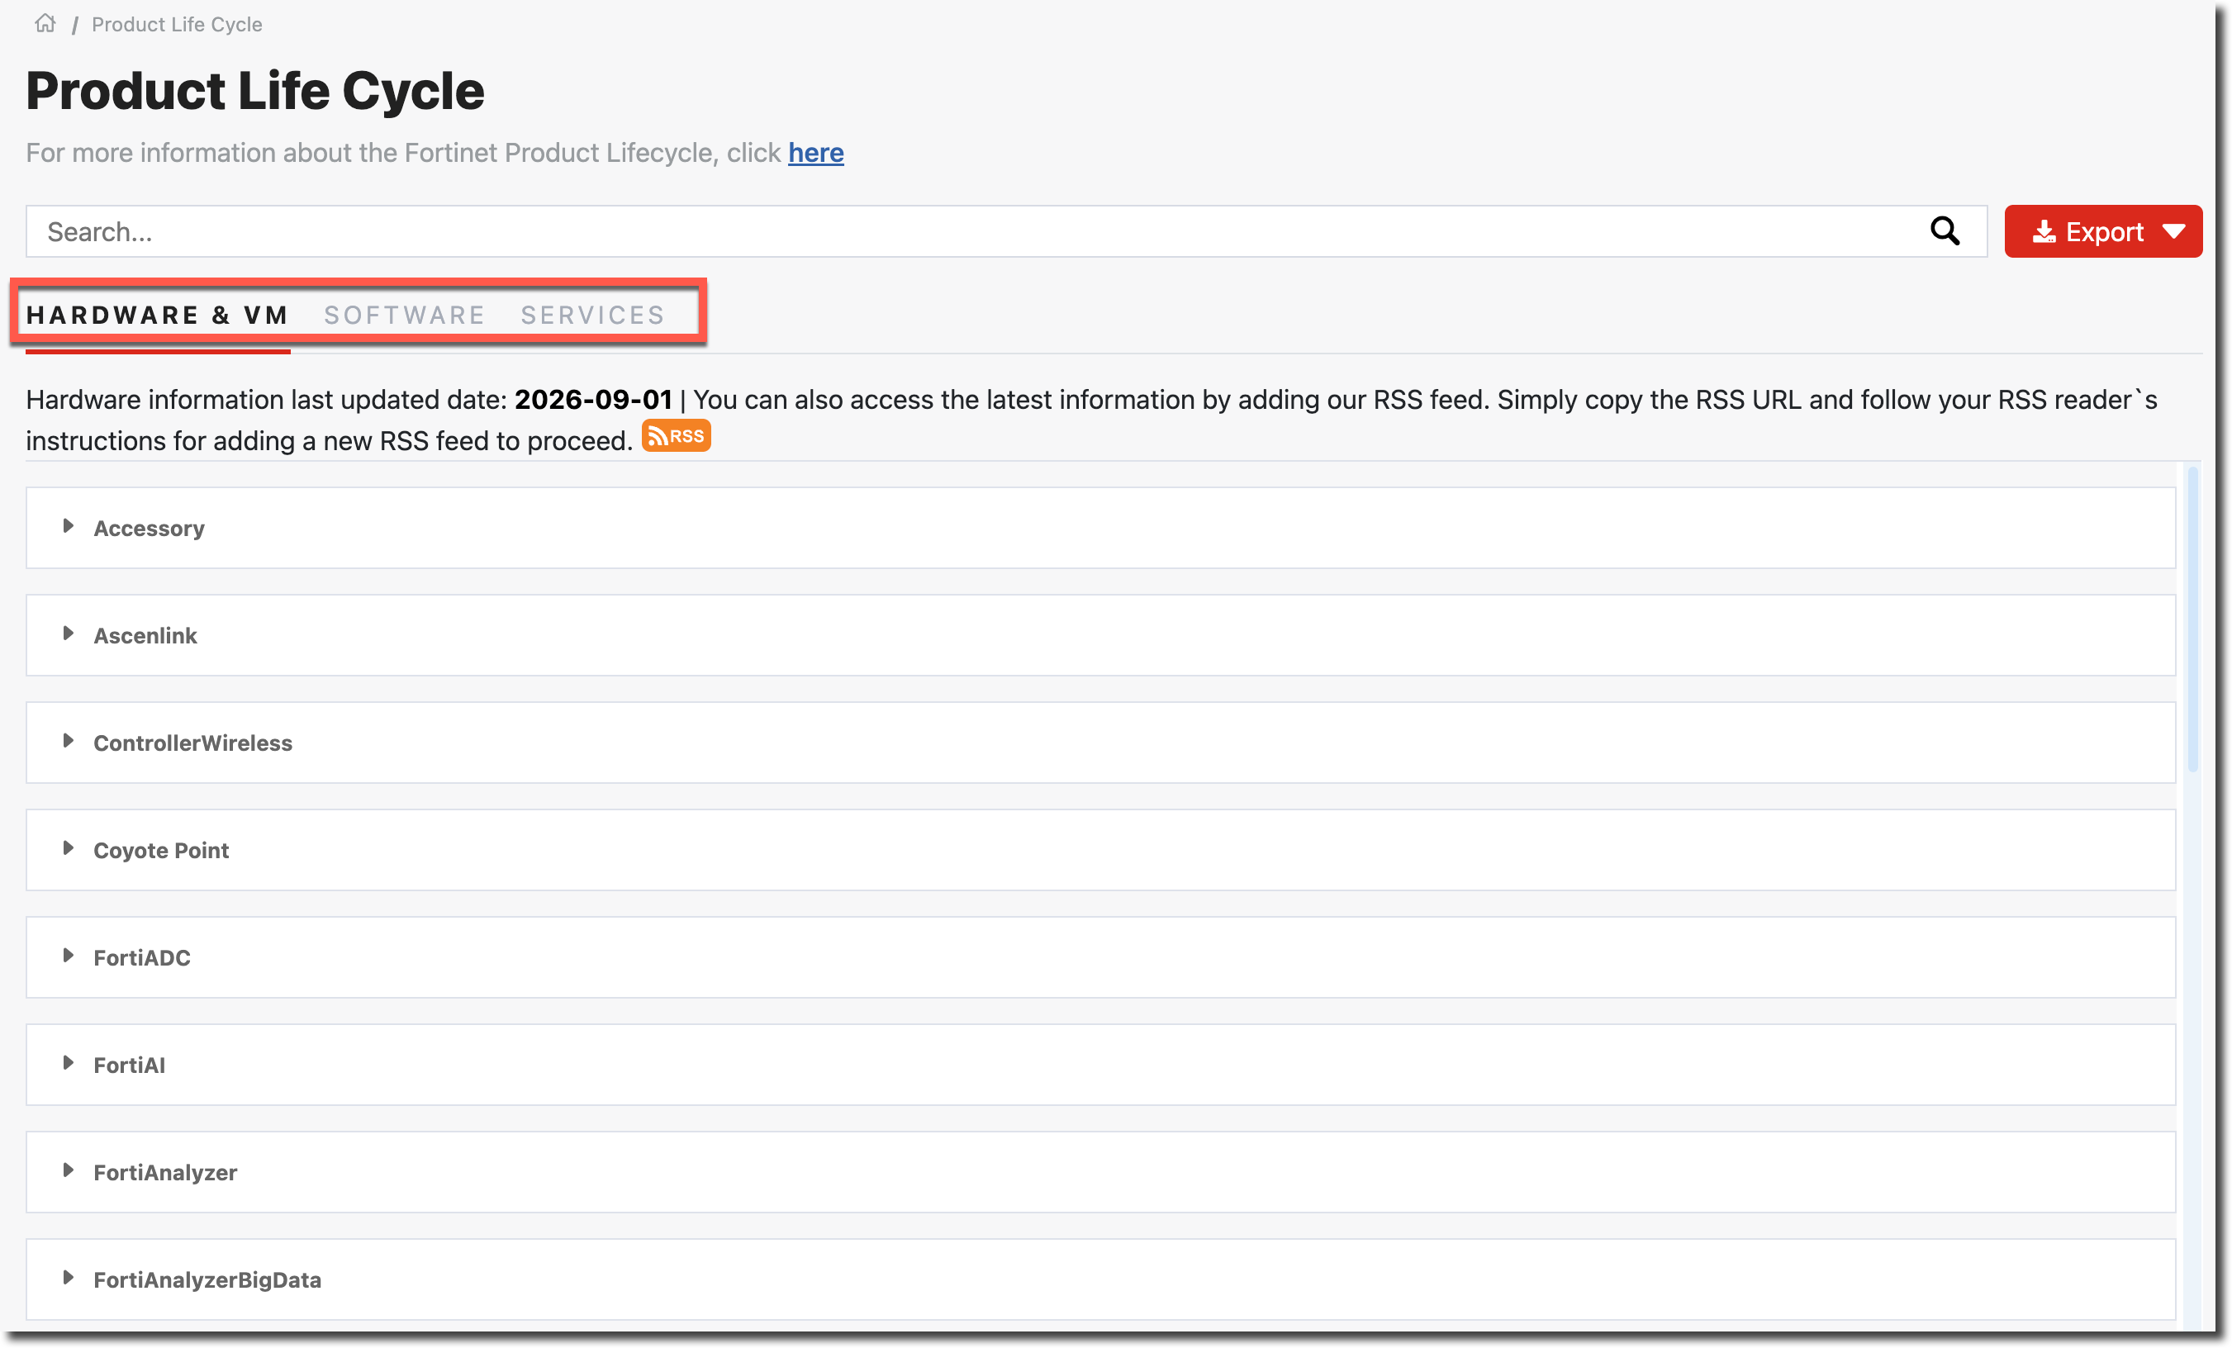This screenshot has width=2232, height=1348.
Task: Expand the FortiAI row triangle
Action: pyautogui.click(x=68, y=1064)
